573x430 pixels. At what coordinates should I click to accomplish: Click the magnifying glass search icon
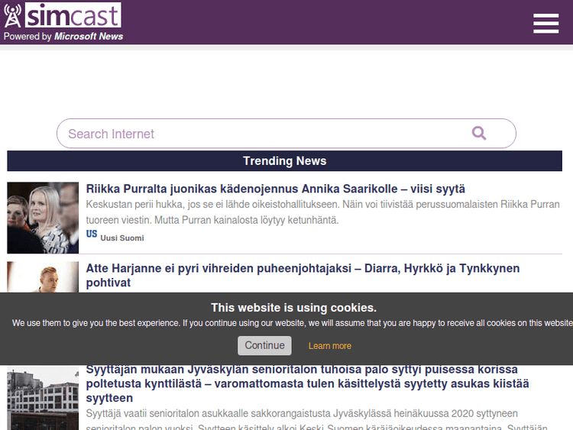479,133
